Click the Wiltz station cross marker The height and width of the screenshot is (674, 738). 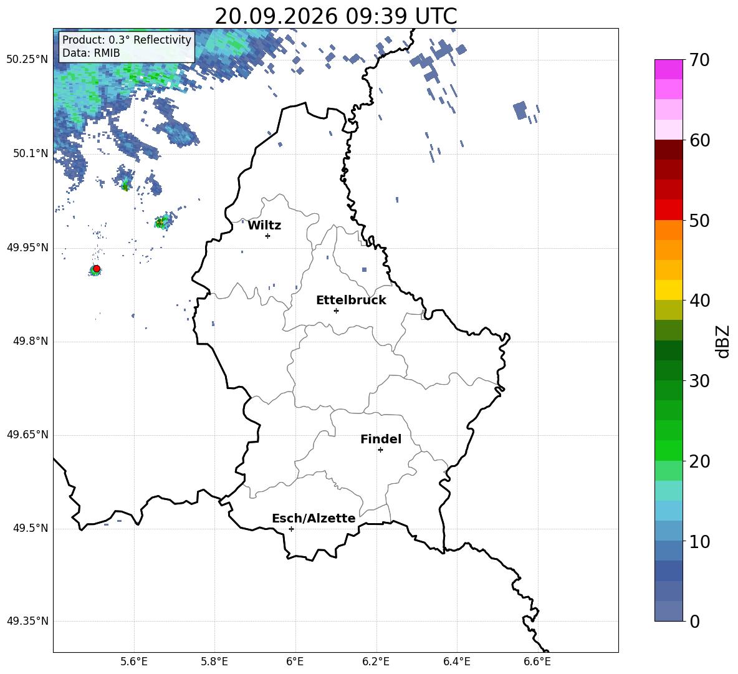pos(268,236)
